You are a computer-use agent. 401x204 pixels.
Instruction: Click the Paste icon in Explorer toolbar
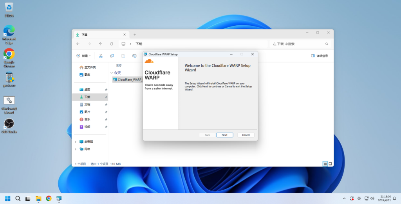tap(123, 56)
